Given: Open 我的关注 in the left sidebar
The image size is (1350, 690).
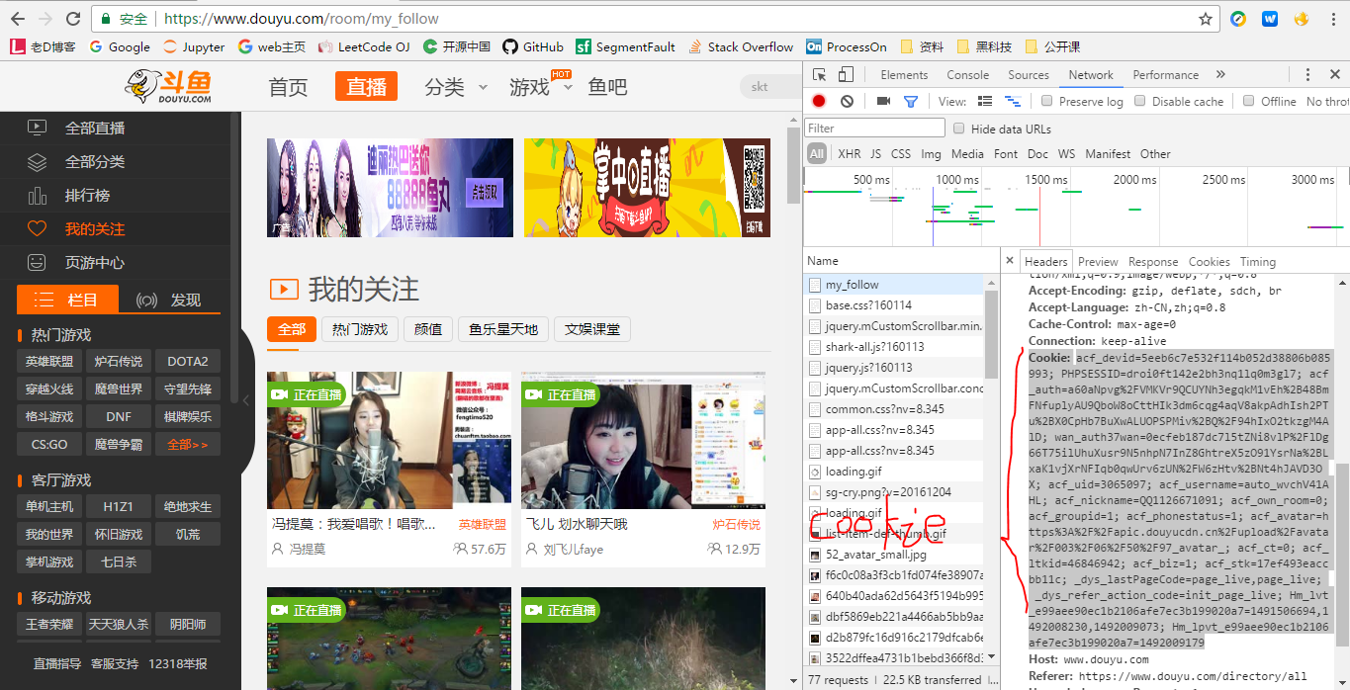Looking at the screenshot, I should (94, 229).
